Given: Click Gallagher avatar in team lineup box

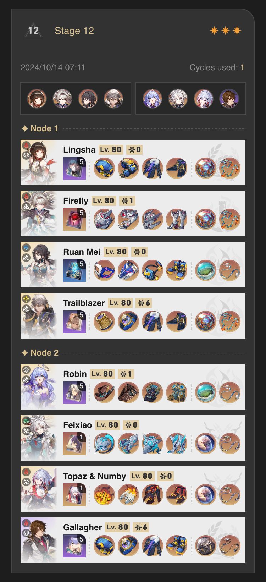Looking at the screenshot, I should [x=229, y=99].
